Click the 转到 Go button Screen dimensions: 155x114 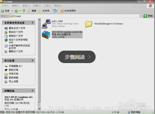[148, 16]
